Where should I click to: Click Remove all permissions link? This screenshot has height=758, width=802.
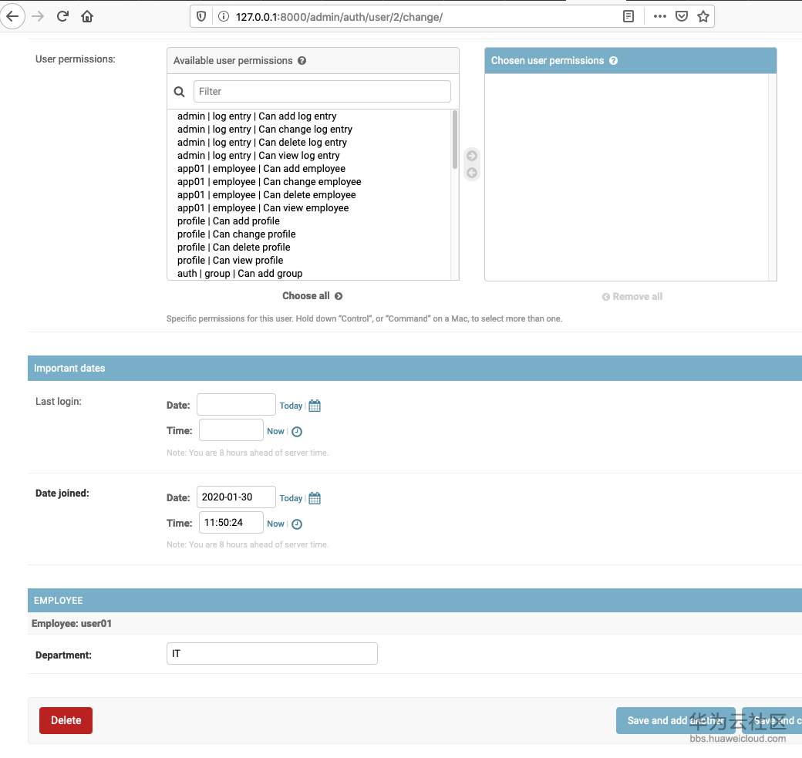632,297
